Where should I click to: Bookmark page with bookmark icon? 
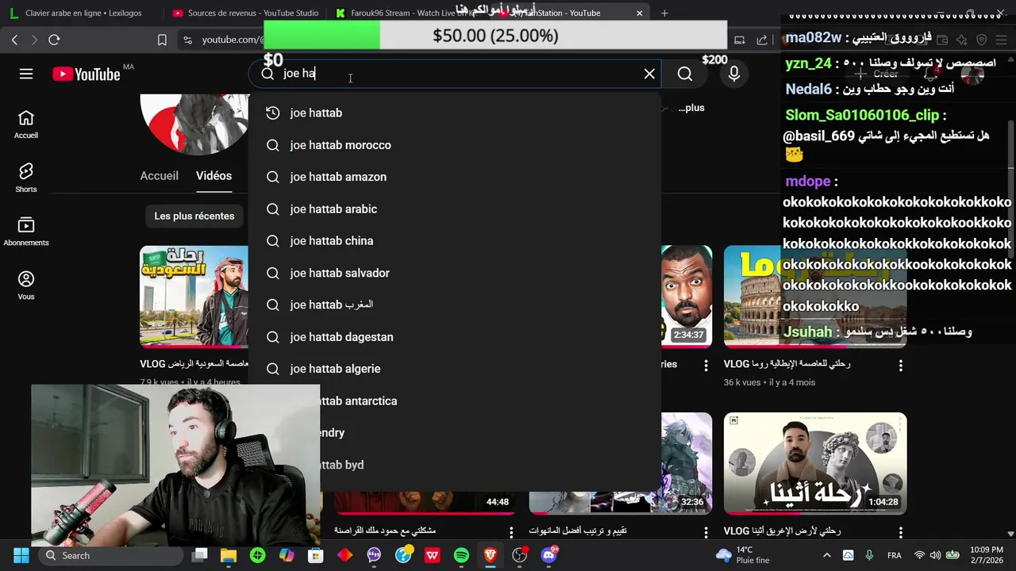(162, 40)
